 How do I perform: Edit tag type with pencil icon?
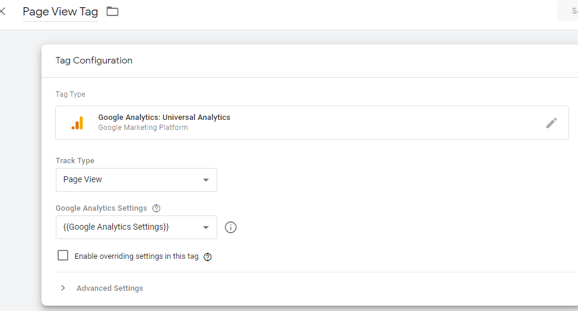[551, 123]
